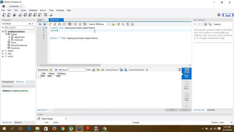
Task: Execute the SQL script lightning icon
Action: point(50,24)
